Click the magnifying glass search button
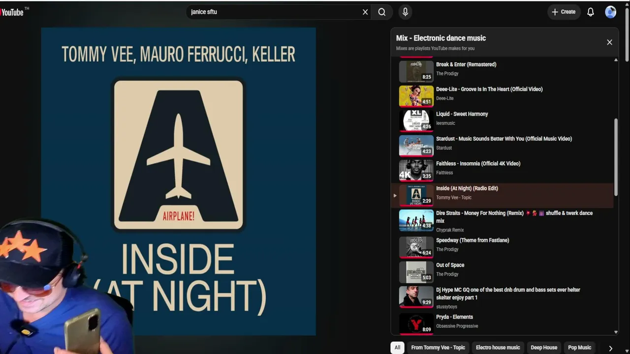This screenshot has height=354, width=630. tap(382, 12)
